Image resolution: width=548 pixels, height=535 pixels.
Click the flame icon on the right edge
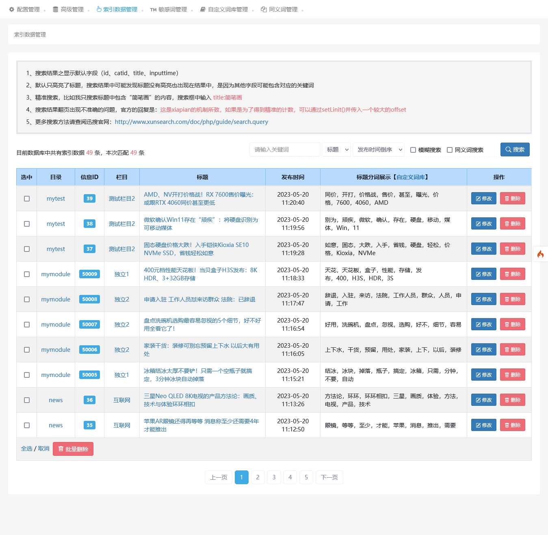click(540, 254)
